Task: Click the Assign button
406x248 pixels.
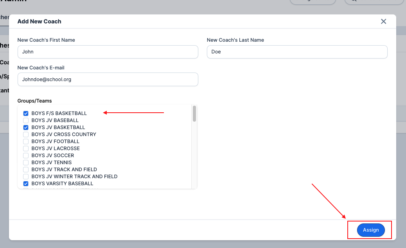Action: 370,230
